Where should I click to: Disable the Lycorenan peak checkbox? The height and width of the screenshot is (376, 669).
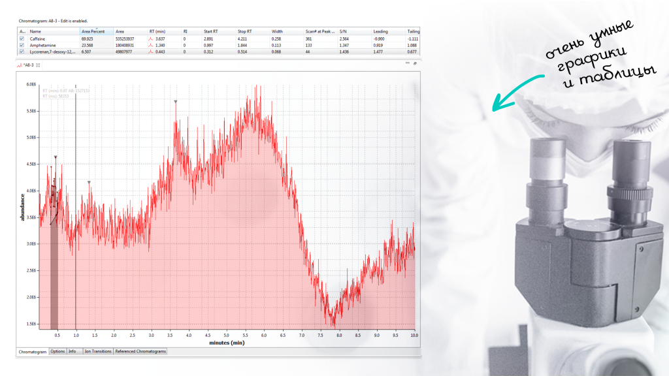[x=22, y=51]
